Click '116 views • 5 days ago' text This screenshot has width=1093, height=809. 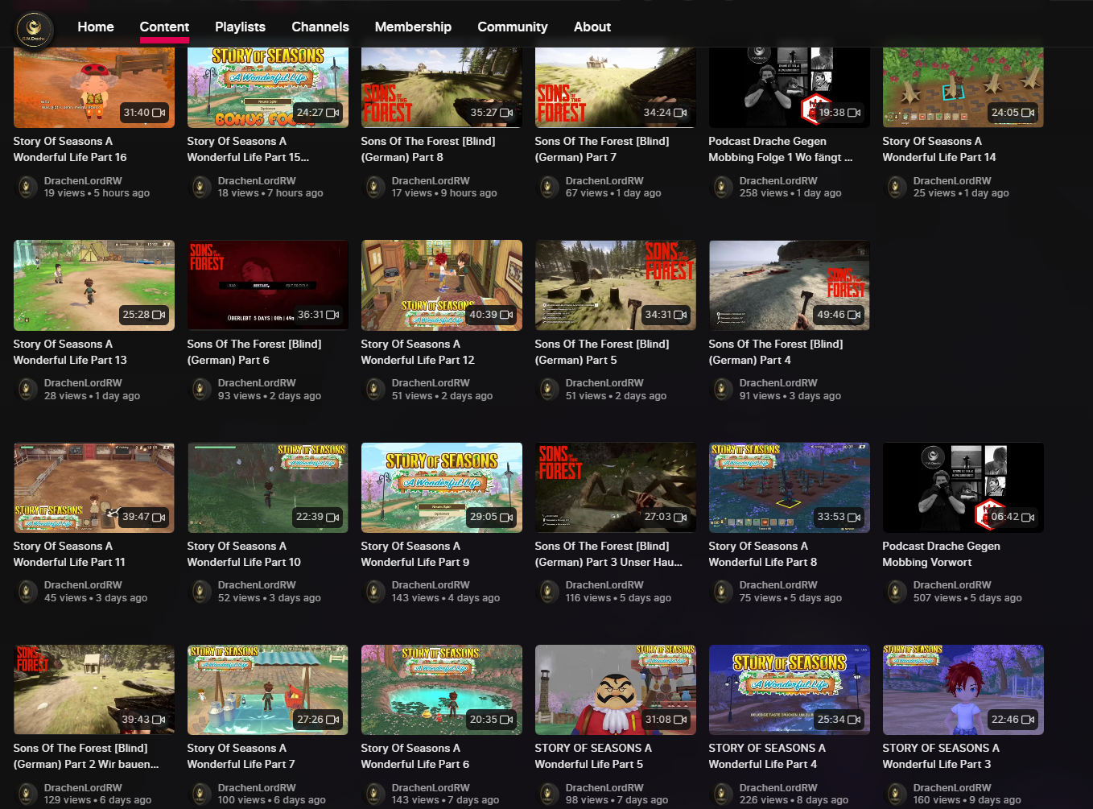pyautogui.click(x=618, y=598)
